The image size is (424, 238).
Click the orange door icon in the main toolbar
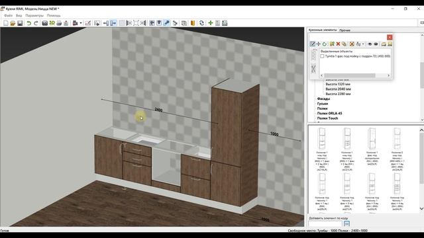click(x=193, y=23)
